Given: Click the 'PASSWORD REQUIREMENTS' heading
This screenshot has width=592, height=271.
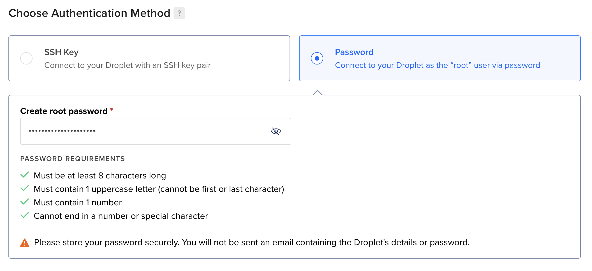Looking at the screenshot, I should pyautogui.click(x=72, y=159).
